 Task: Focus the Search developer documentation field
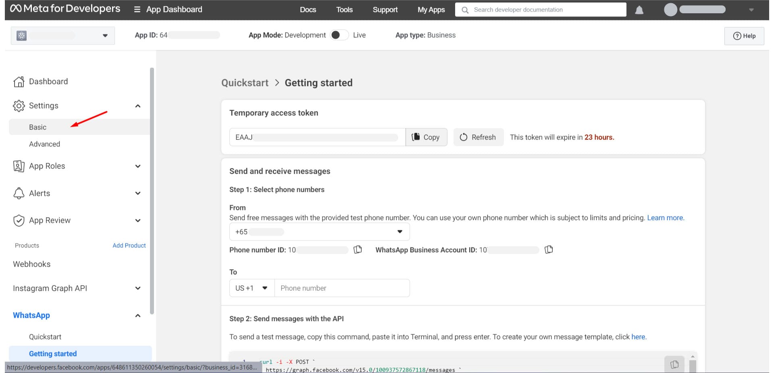pyautogui.click(x=541, y=10)
